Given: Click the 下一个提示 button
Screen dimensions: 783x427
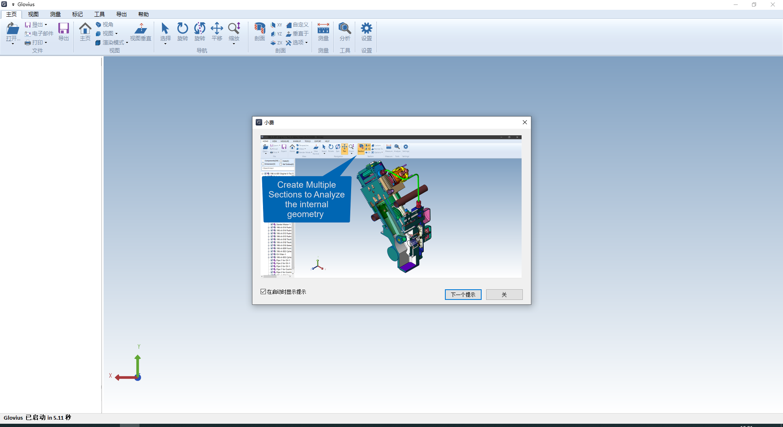Looking at the screenshot, I should [x=463, y=295].
